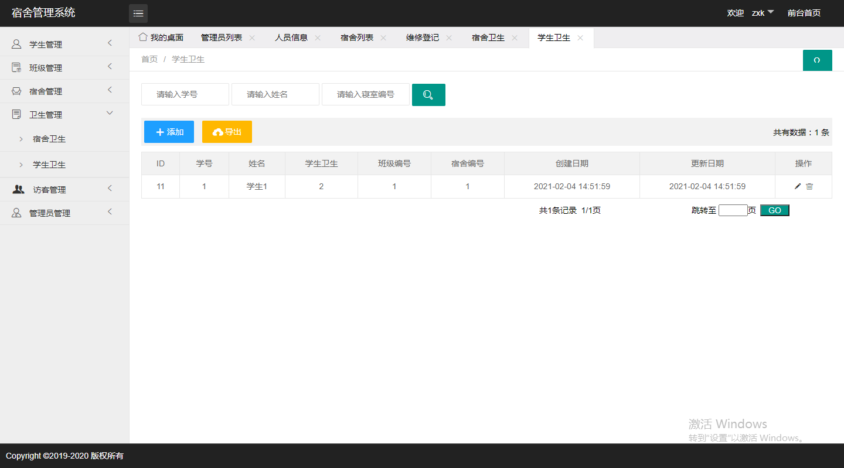This screenshot has height=468, width=844.
Task: Close the 人员信息 tab
Action: tap(318, 37)
